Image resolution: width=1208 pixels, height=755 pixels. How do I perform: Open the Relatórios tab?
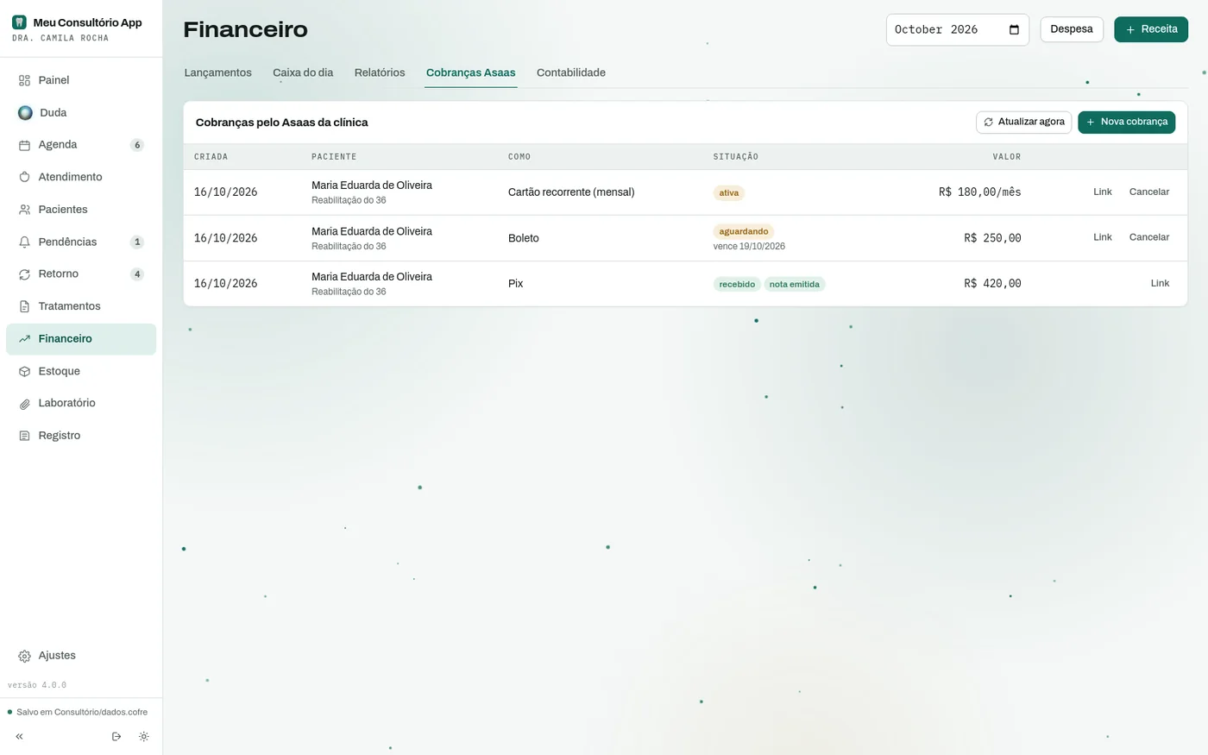(x=380, y=72)
